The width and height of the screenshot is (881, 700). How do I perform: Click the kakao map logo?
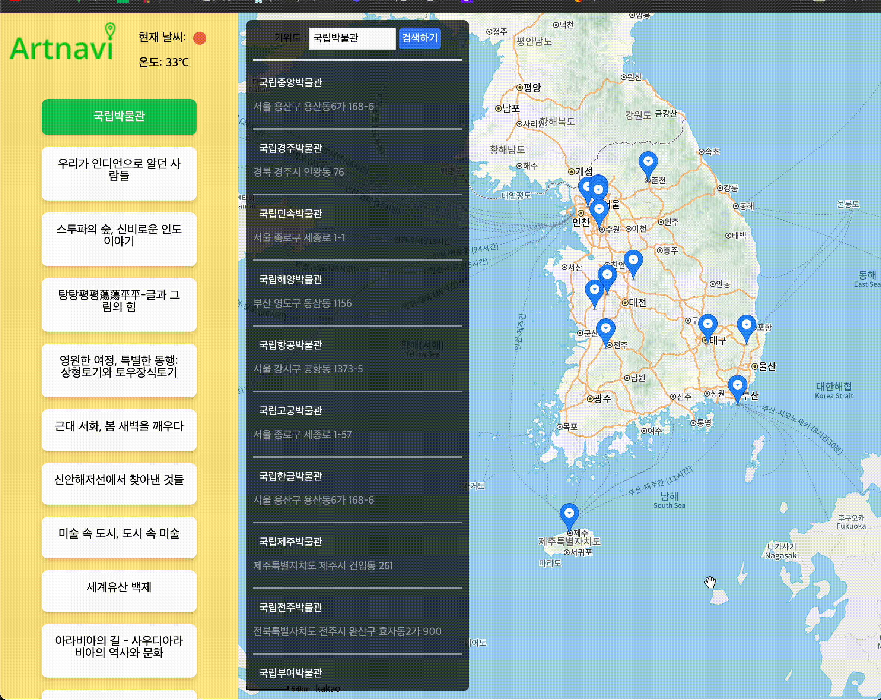(328, 688)
